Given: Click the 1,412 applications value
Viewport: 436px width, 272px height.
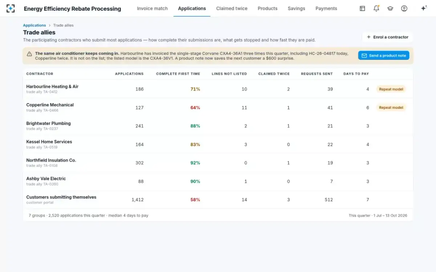Looking at the screenshot, I should coord(138,200).
